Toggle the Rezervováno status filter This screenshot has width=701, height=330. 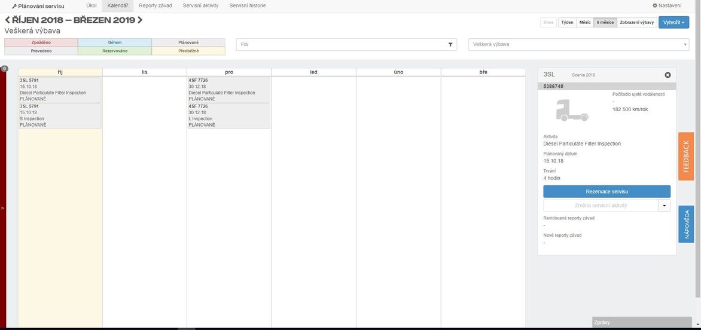(115, 51)
